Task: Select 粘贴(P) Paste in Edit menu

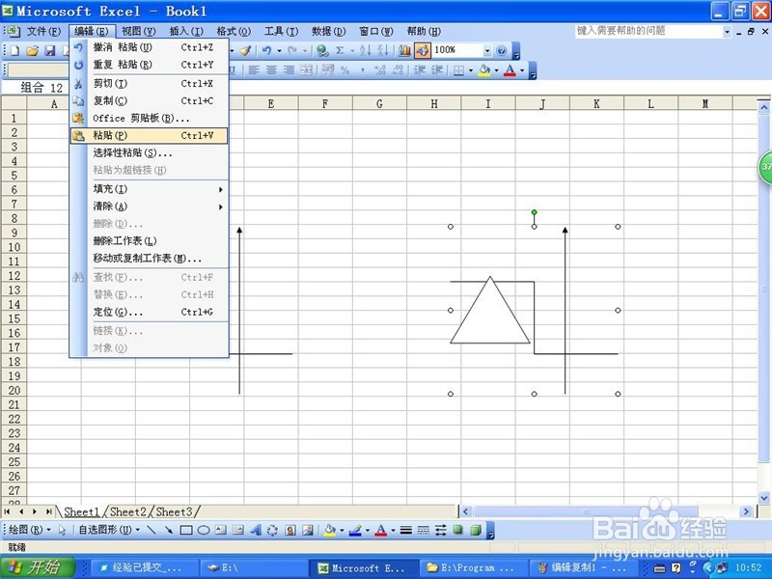Action: 149,135
